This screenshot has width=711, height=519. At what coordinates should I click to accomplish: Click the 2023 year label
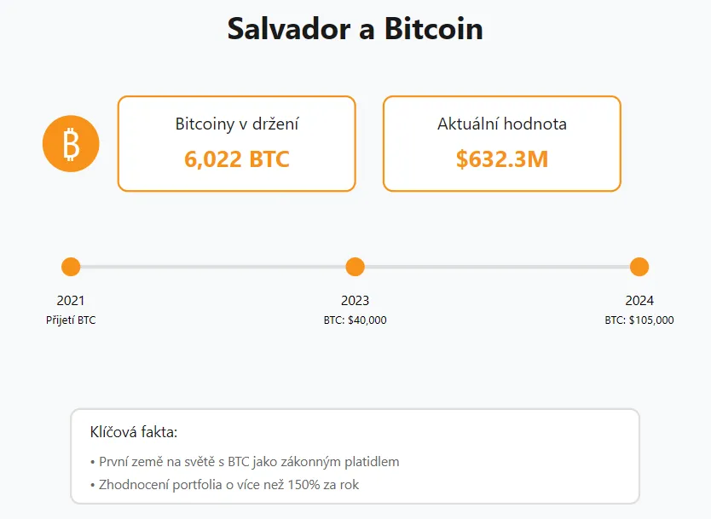point(355,301)
